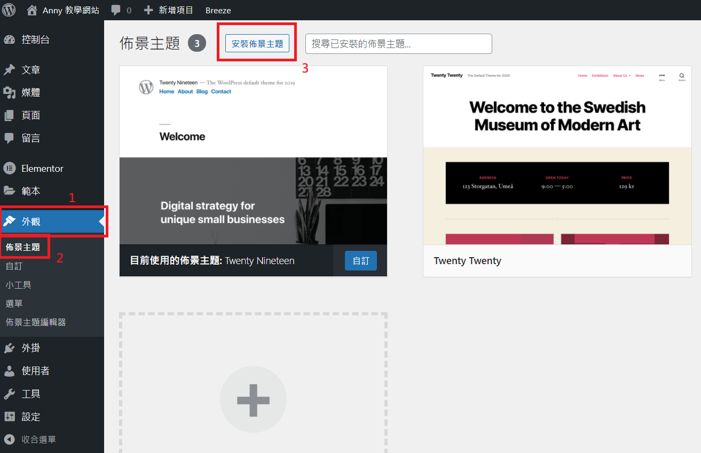
Task: Open the 佈景主題編輯器 submenu
Action: (x=36, y=322)
